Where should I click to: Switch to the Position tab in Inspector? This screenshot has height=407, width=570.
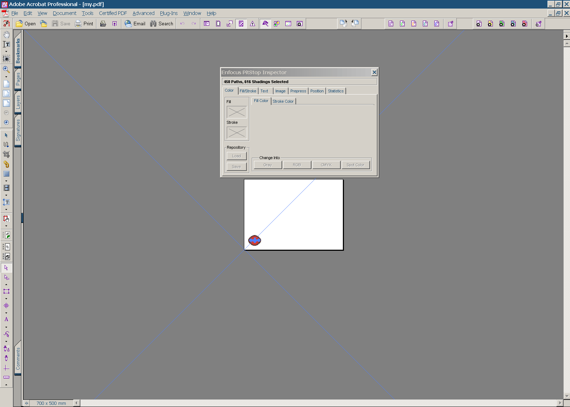point(317,91)
